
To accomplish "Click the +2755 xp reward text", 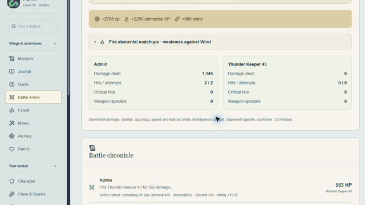I will point(111,19).
